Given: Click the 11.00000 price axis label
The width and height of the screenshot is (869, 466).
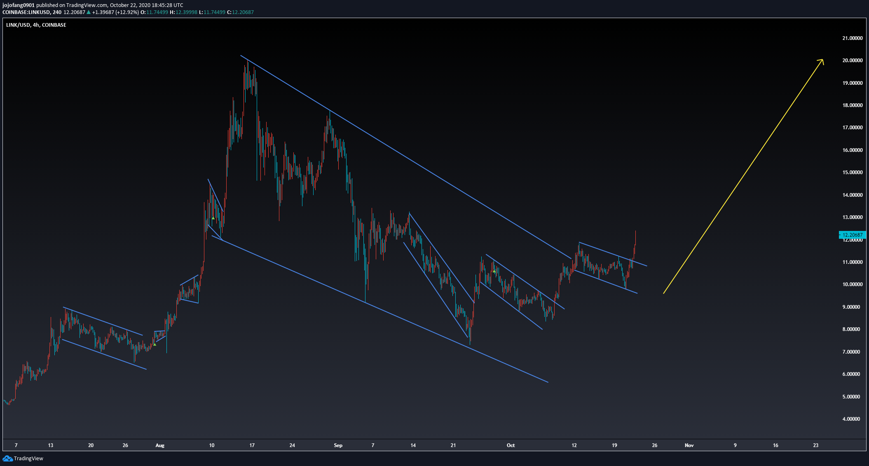Looking at the screenshot, I should [852, 262].
